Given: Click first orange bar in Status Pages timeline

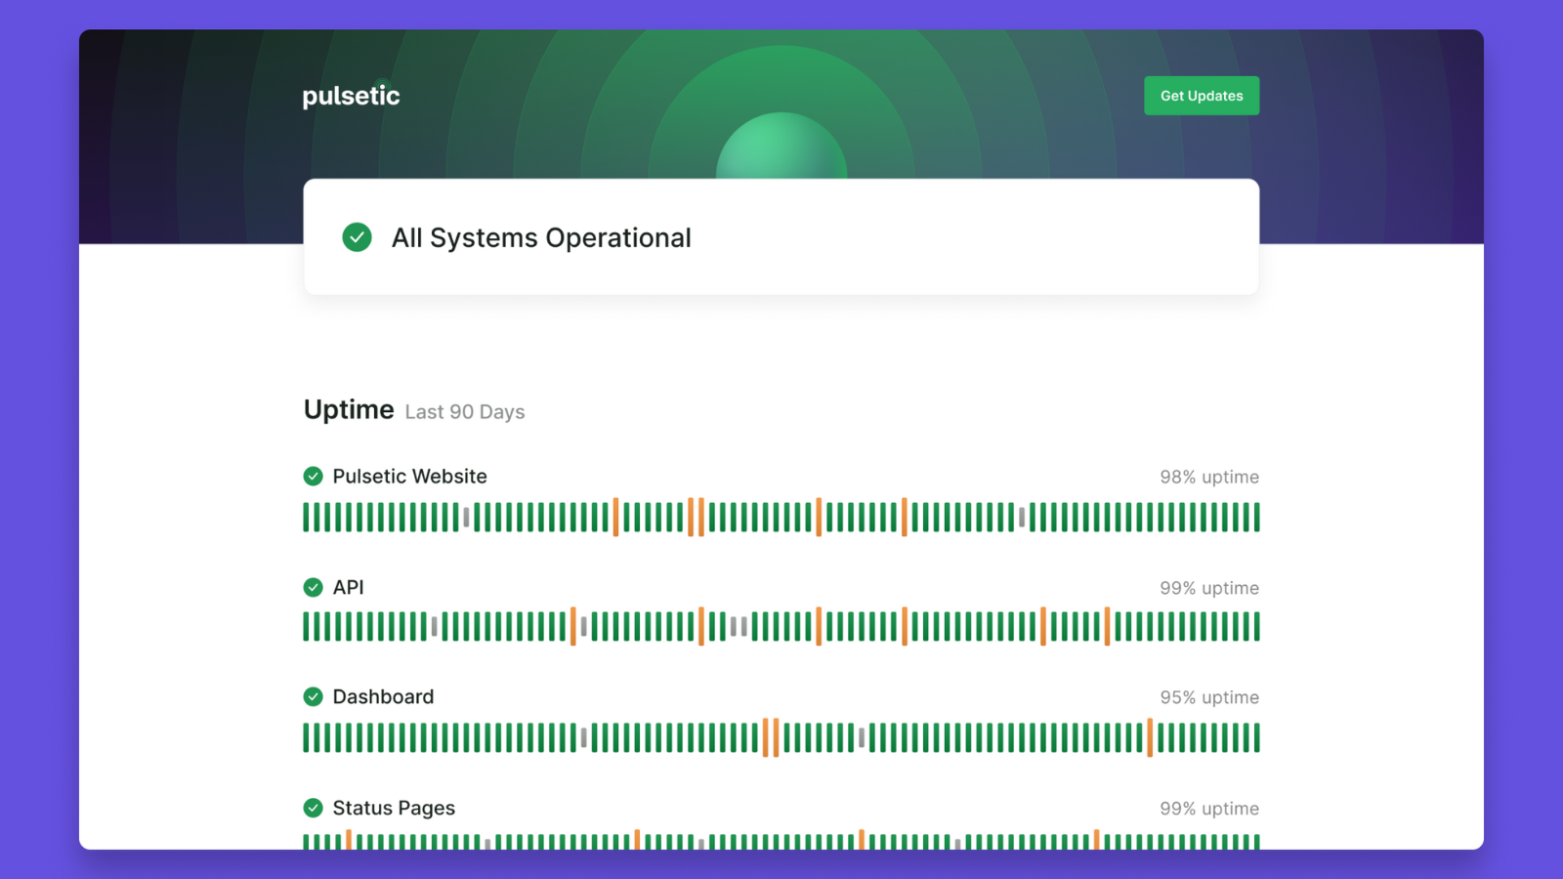Looking at the screenshot, I should tap(349, 840).
